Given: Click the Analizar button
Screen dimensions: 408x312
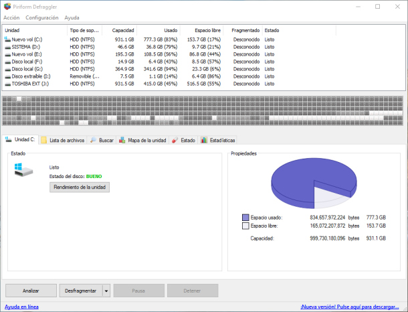Looking at the screenshot, I should click(x=31, y=291).
